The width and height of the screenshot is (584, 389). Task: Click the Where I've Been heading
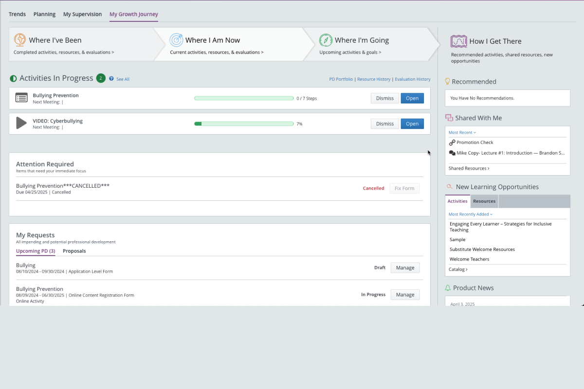55,40
